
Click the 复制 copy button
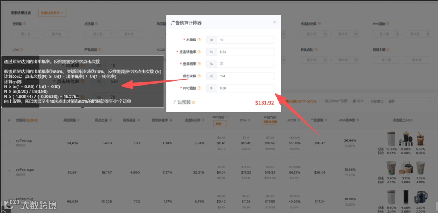pos(359,101)
